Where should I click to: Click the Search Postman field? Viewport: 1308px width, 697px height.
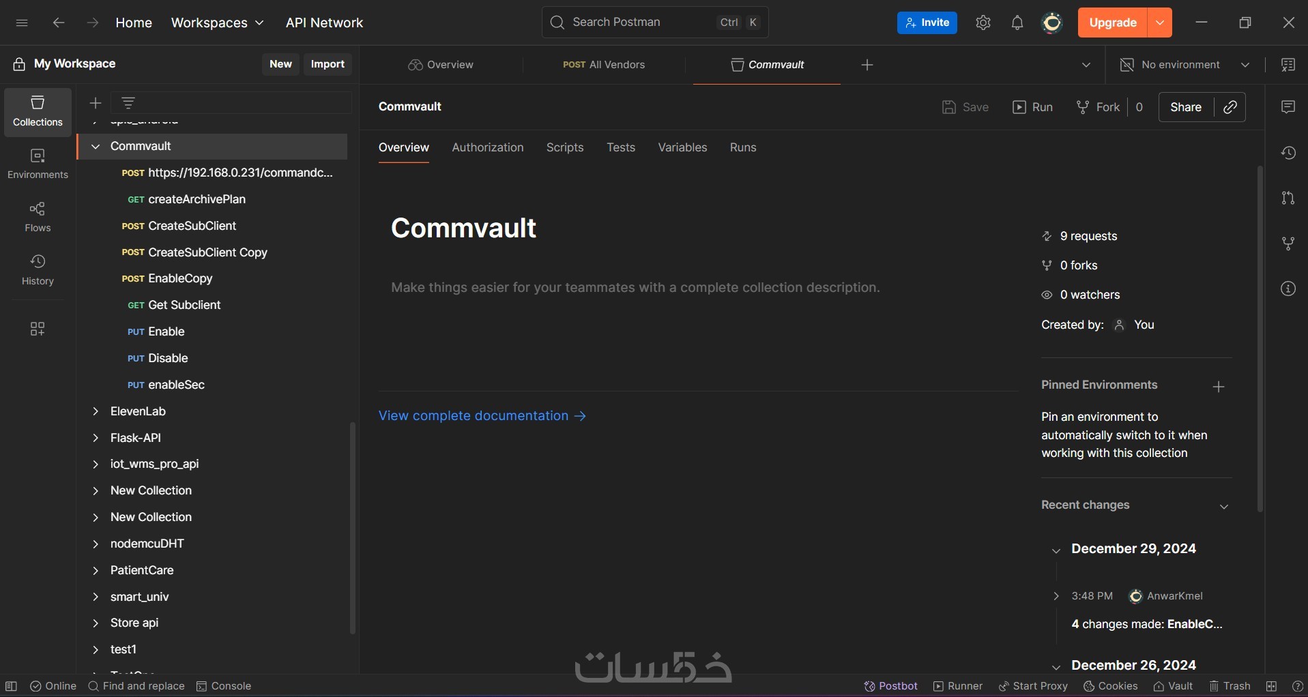[x=655, y=23]
